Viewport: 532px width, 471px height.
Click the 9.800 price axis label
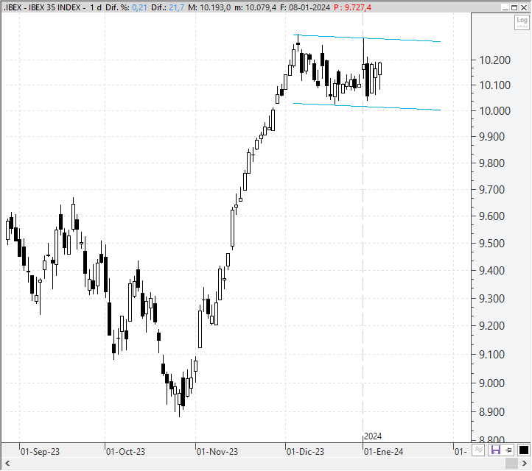(x=491, y=163)
